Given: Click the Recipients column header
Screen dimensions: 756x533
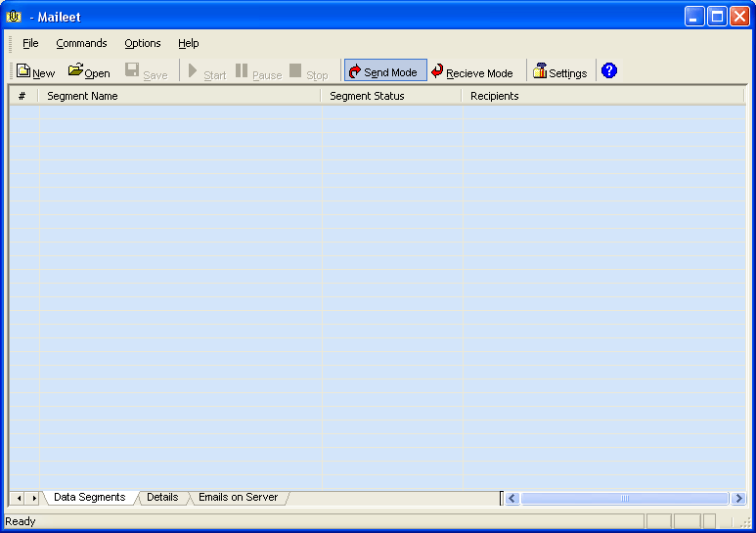Looking at the screenshot, I should point(603,96).
